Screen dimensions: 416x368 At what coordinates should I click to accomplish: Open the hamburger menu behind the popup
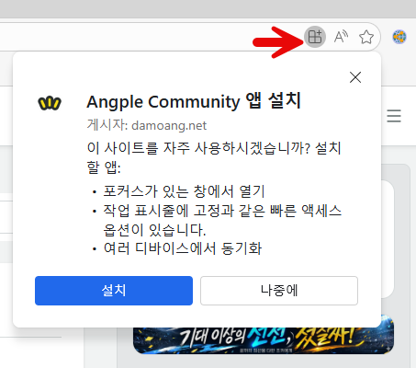coord(394,116)
